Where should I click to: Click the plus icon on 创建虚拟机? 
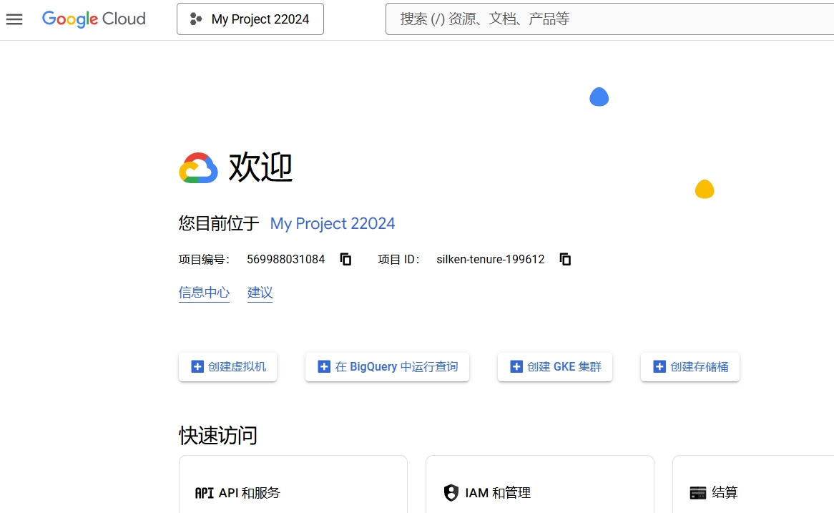(197, 367)
